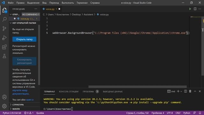
Task: Open the Выделение menu
Action: pyautogui.click(x=33, y=3)
